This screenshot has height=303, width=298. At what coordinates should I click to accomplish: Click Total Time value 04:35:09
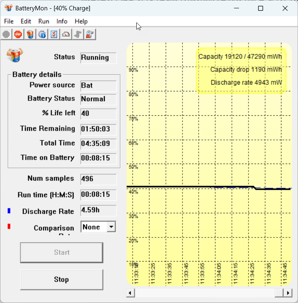[99, 144]
